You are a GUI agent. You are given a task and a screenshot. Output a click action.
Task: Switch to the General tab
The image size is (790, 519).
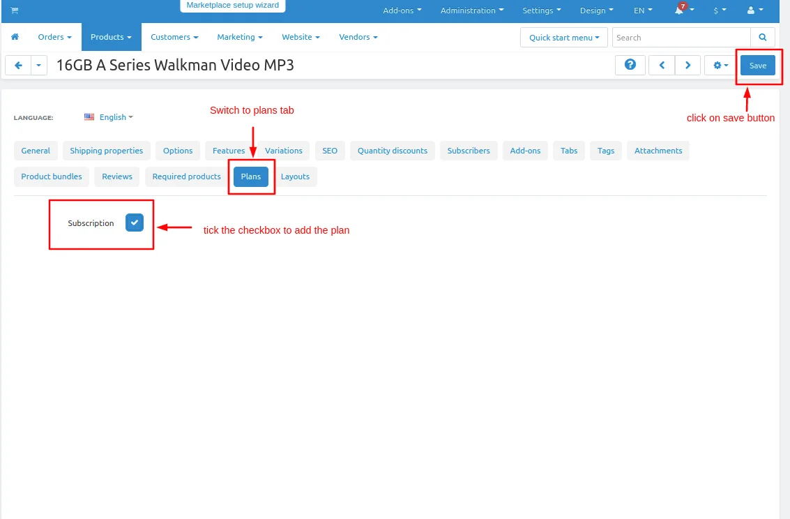click(36, 151)
